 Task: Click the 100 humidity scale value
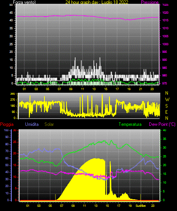(6, 130)
